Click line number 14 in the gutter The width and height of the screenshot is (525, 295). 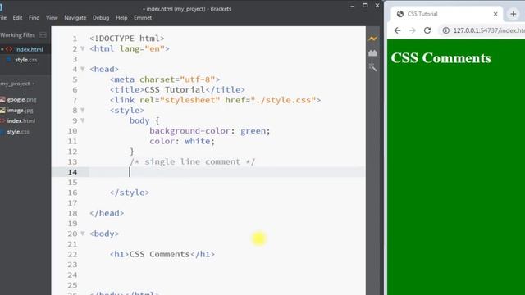72,172
